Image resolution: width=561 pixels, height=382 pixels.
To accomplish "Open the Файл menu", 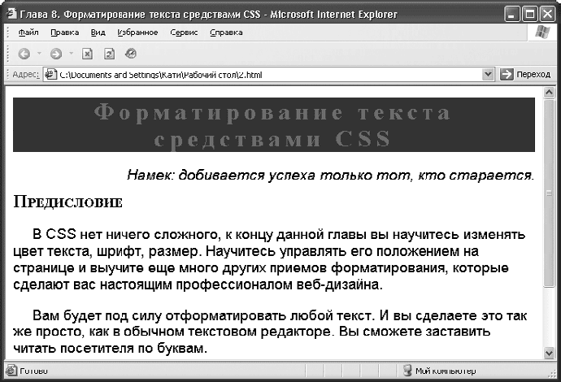I will 28,33.
